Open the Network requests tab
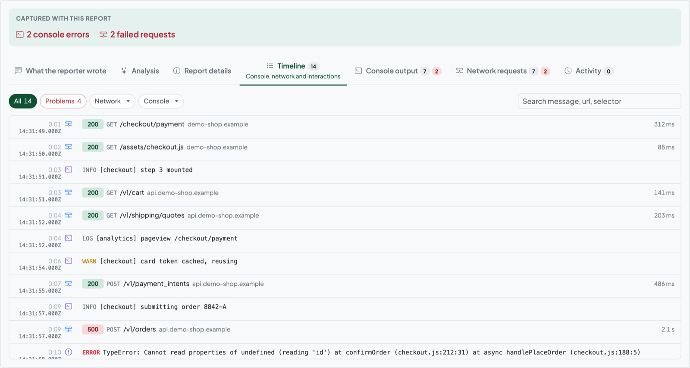The height and width of the screenshot is (368, 690). pyautogui.click(x=503, y=71)
